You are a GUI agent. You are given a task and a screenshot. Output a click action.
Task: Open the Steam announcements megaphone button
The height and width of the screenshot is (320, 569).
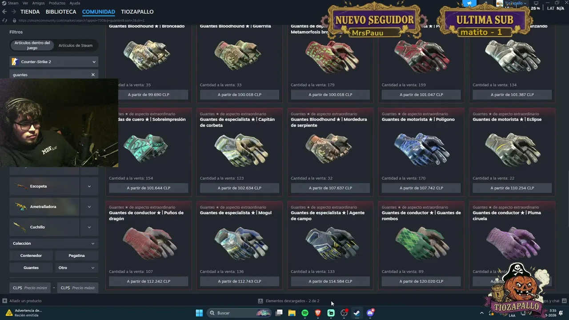[469, 3]
